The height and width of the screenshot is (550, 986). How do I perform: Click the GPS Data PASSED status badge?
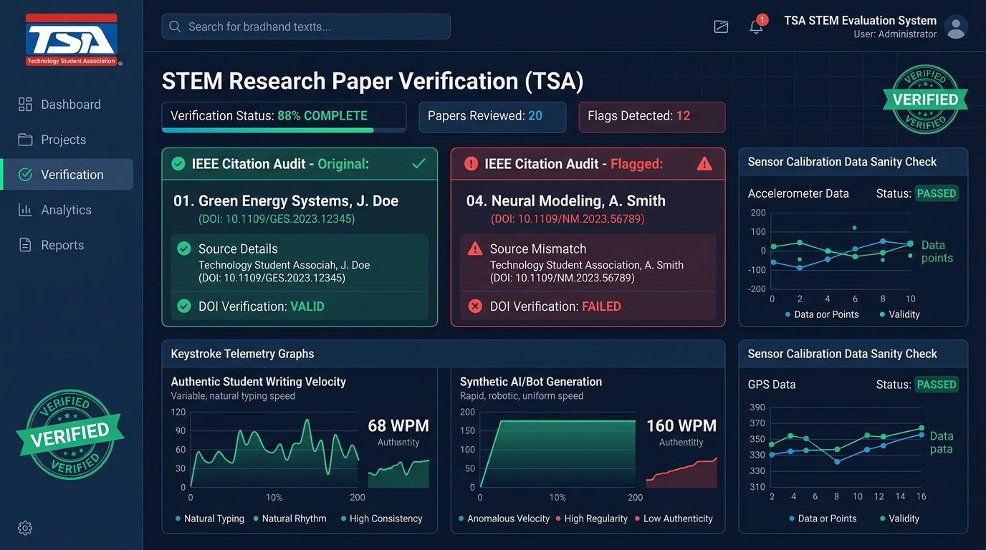(937, 385)
